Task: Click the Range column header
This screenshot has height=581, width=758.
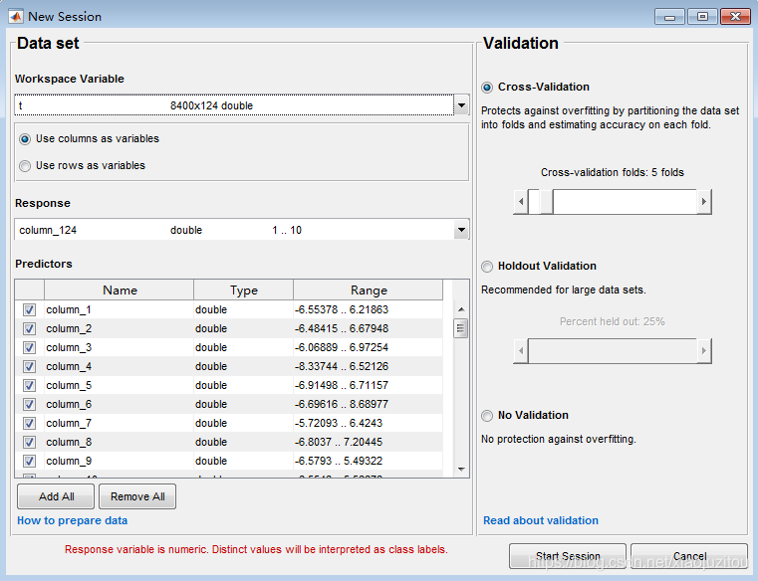Action: point(369,290)
